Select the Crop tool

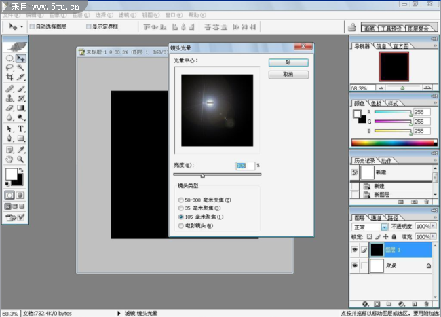coord(9,77)
